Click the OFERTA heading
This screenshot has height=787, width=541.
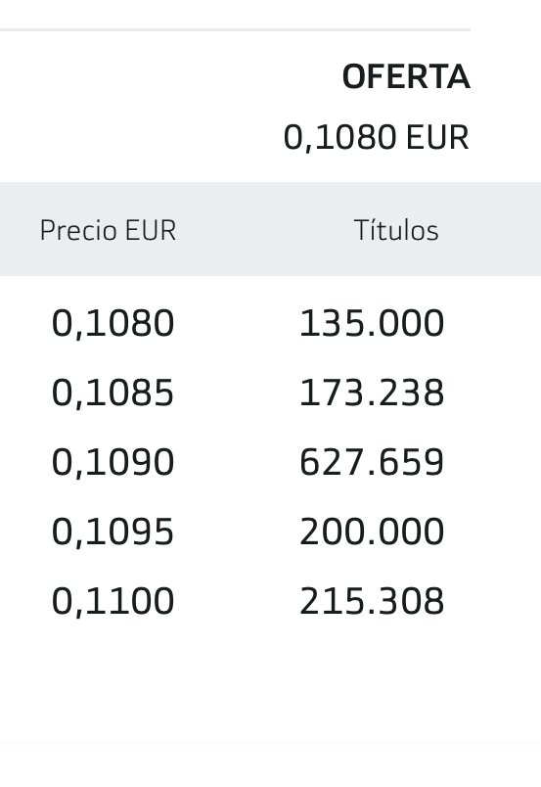pyautogui.click(x=405, y=77)
